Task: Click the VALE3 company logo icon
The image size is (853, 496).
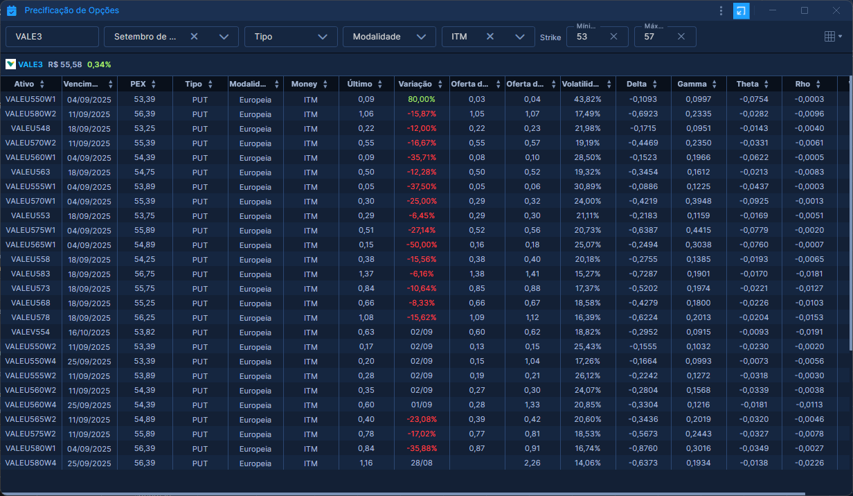Action: [x=10, y=64]
